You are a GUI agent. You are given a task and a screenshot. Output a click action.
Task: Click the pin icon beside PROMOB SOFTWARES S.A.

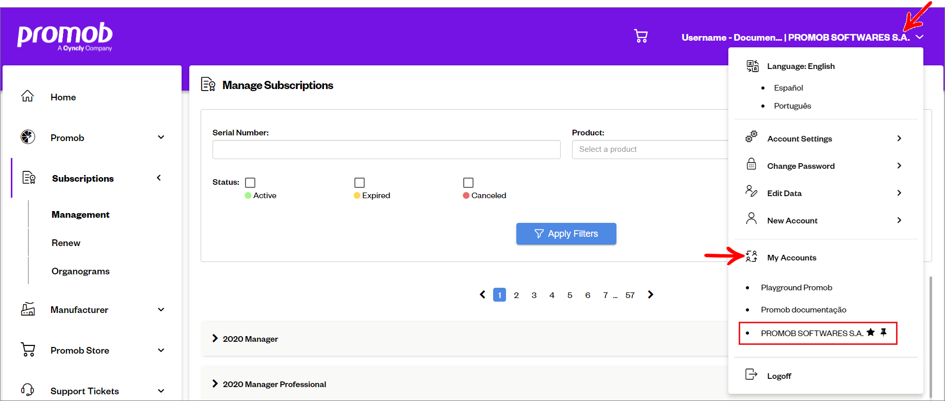tap(884, 332)
